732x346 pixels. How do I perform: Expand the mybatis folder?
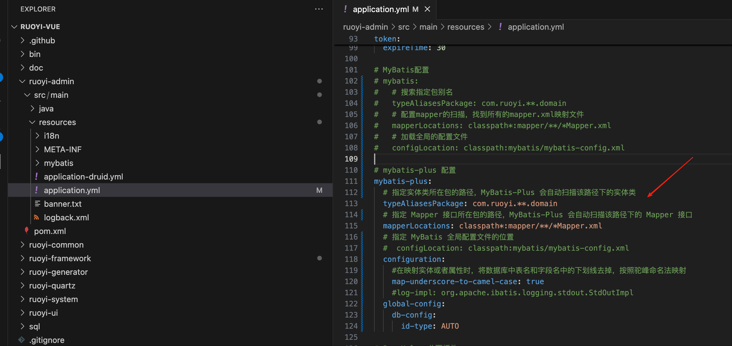59,163
